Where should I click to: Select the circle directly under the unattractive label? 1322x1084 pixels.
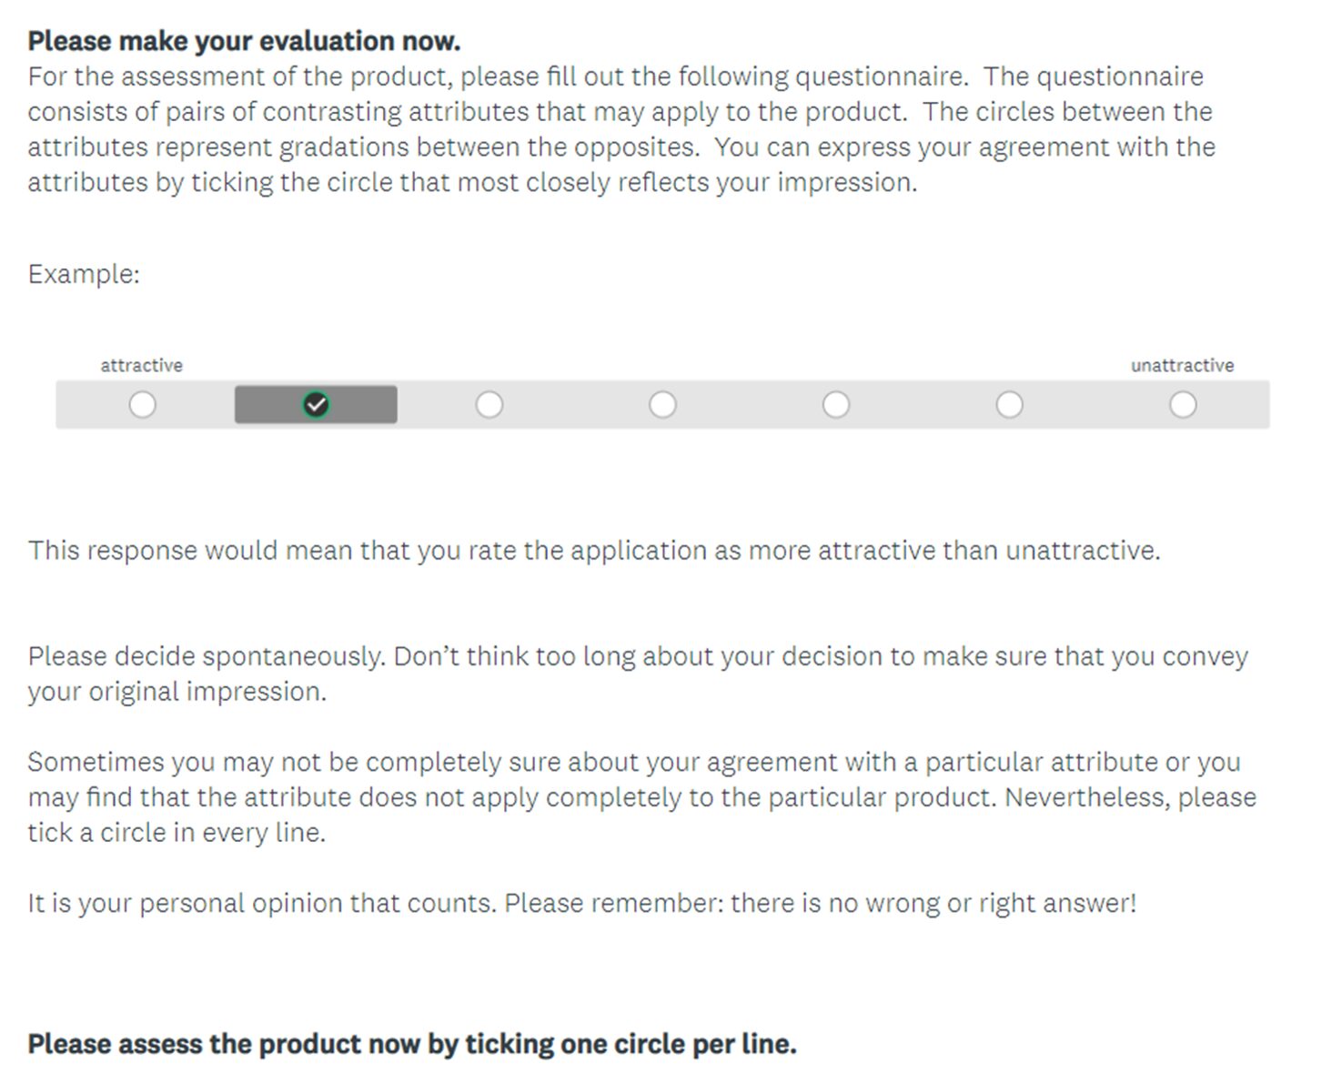tap(1183, 403)
